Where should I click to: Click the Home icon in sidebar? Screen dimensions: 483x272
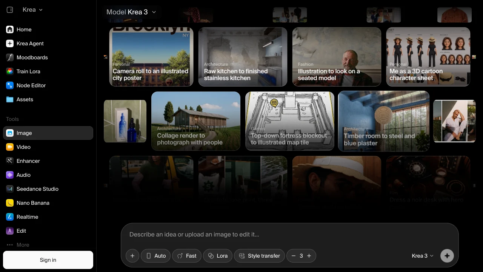tap(10, 29)
